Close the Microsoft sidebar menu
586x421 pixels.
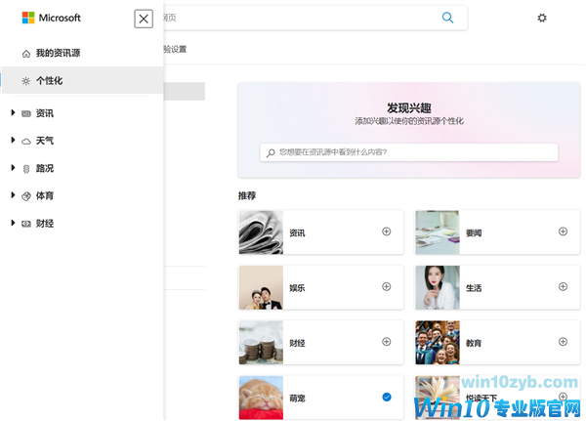coord(144,18)
